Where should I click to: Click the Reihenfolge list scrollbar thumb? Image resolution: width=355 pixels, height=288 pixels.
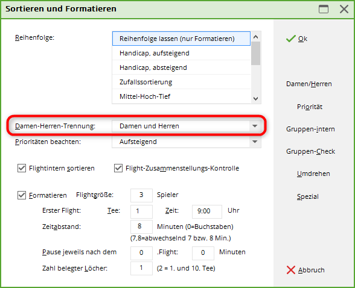[255, 53]
